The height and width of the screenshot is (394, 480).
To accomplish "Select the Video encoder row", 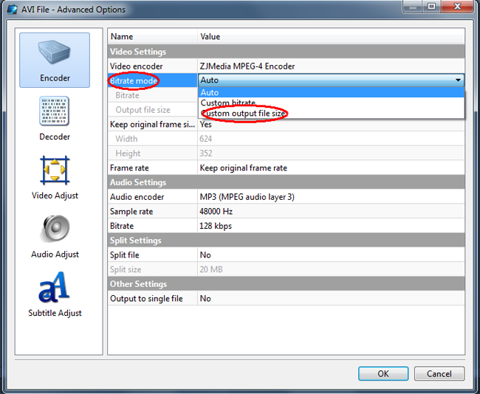I will tap(287, 66).
